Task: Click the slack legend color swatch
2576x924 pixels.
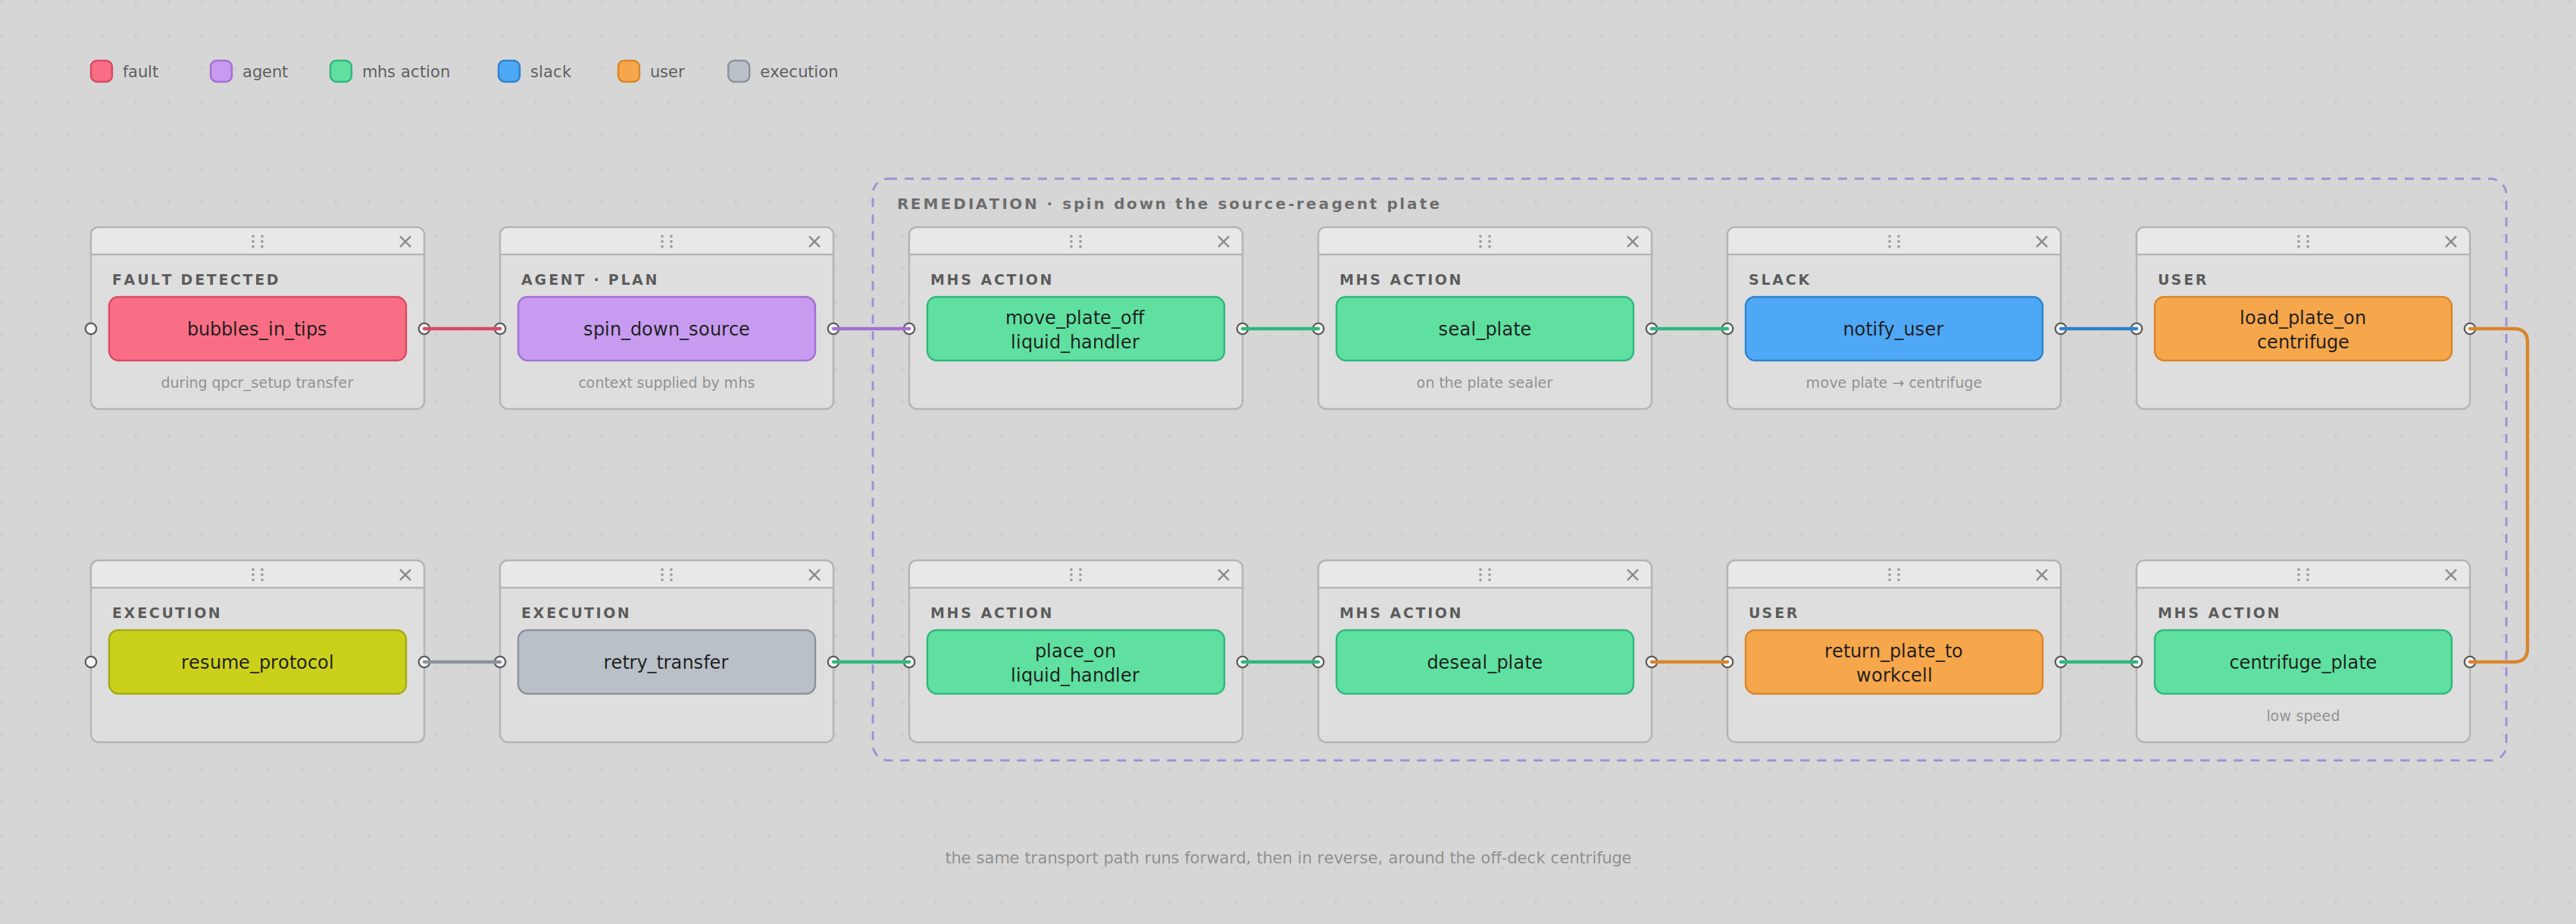Action: pyautogui.click(x=509, y=71)
